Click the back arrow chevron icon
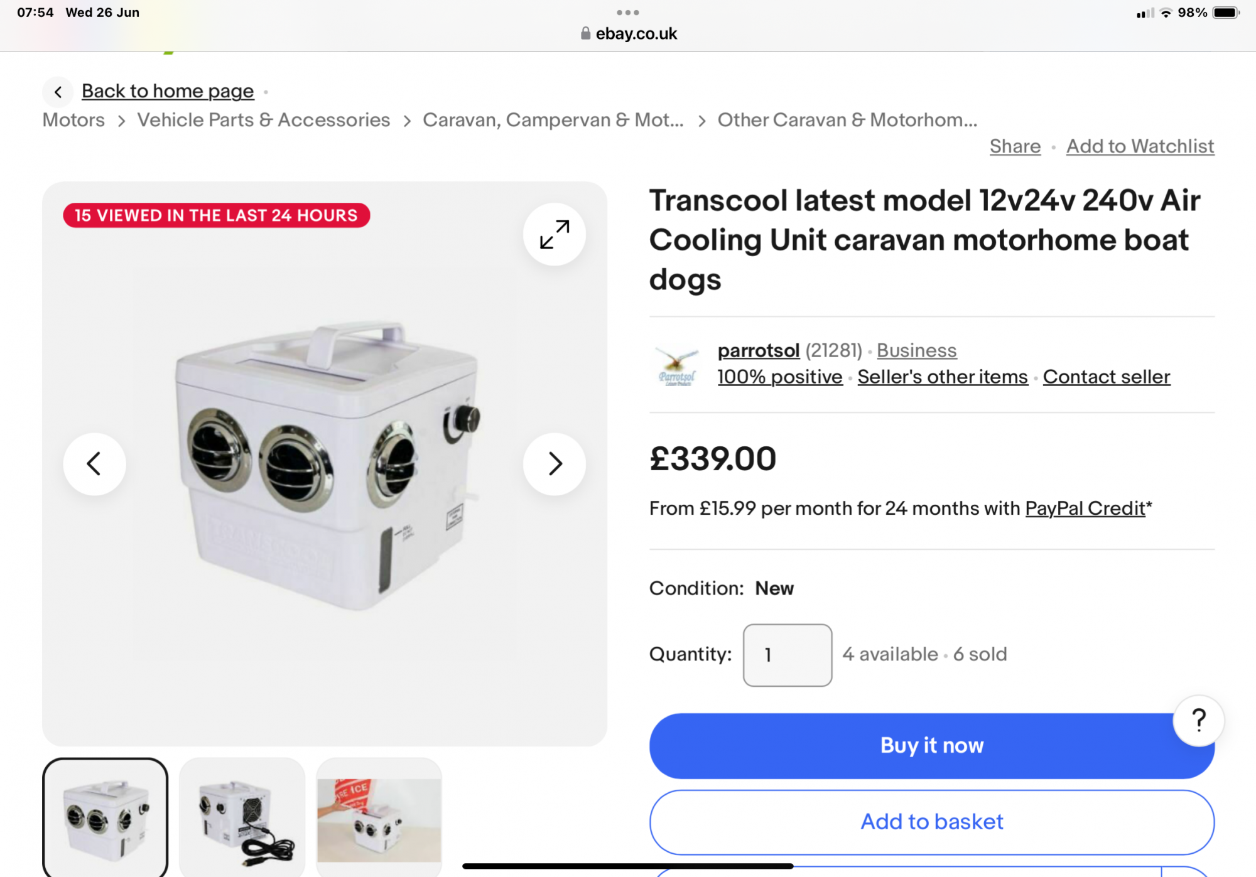The image size is (1256, 877). (x=58, y=92)
